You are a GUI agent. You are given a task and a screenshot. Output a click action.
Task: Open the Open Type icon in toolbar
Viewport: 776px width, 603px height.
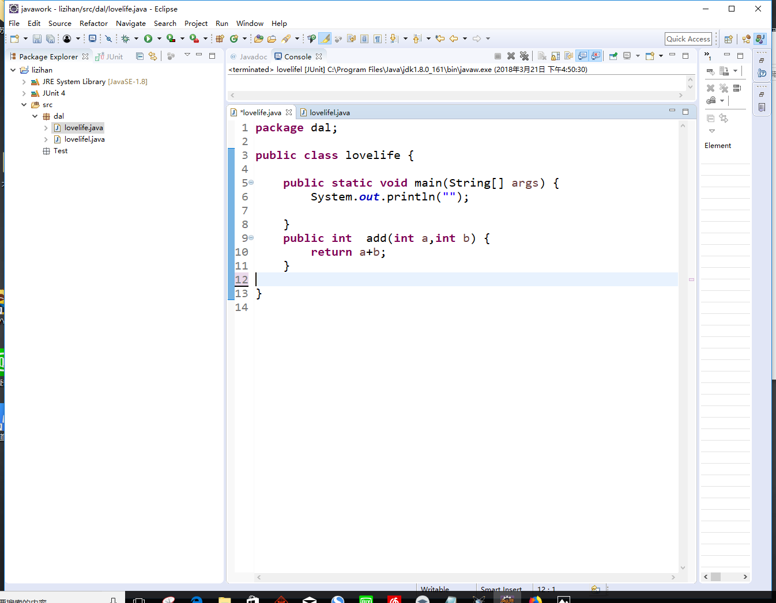pyautogui.click(x=259, y=39)
